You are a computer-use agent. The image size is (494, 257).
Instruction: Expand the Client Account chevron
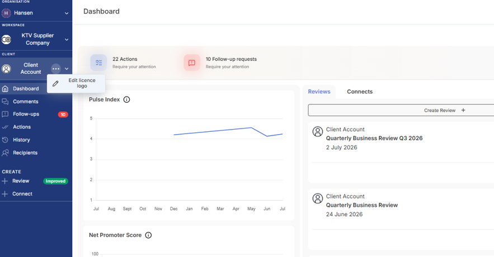tap(67, 69)
